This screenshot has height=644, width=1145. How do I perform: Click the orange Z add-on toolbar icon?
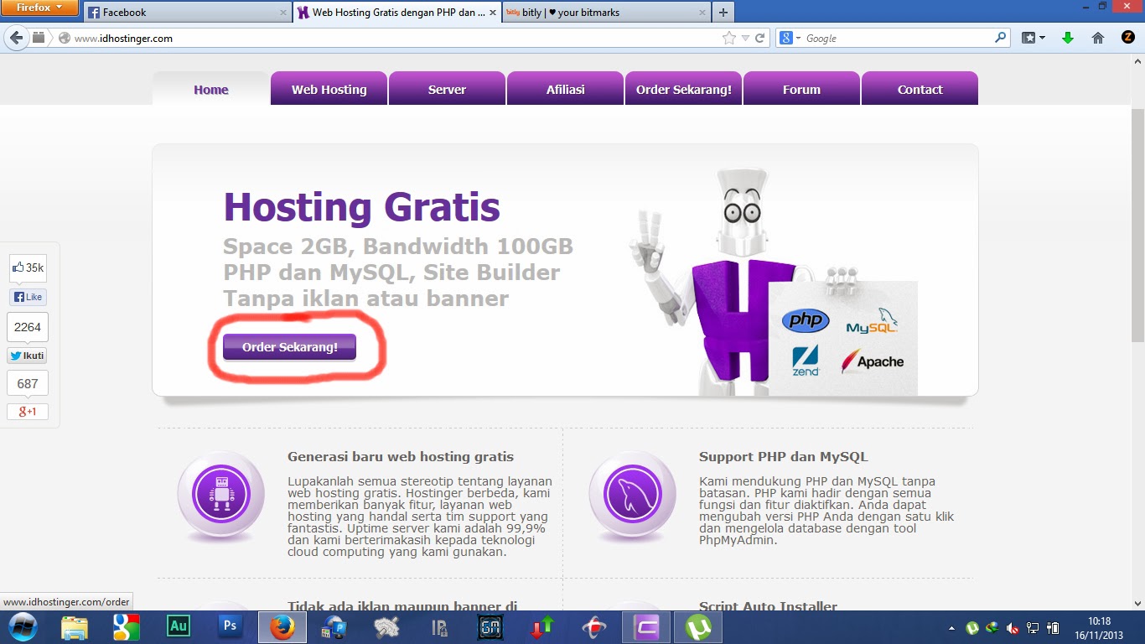tap(1128, 38)
